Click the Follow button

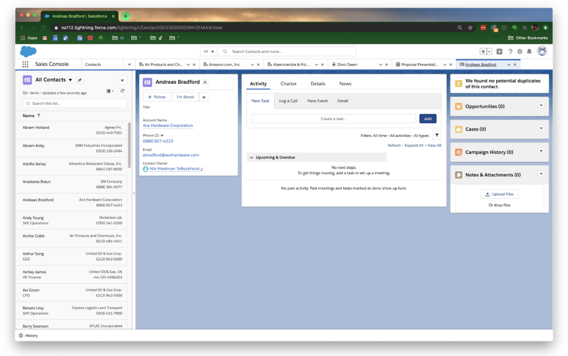157,97
